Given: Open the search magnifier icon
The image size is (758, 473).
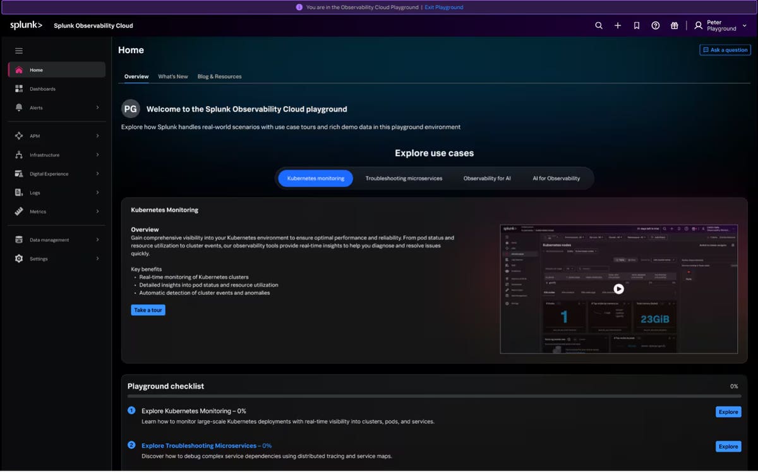Looking at the screenshot, I should pyautogui.click(x=599, y=25).
